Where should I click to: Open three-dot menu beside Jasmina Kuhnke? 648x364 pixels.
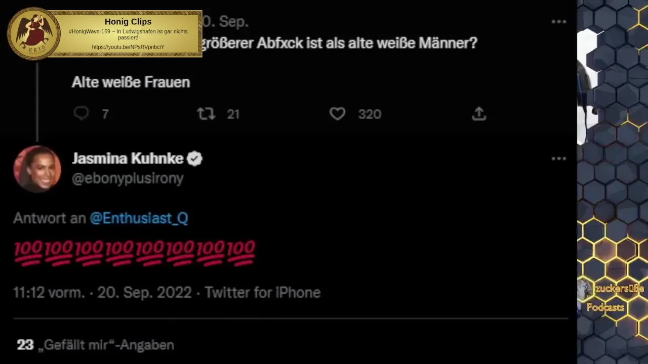click(x=558, y=159)
